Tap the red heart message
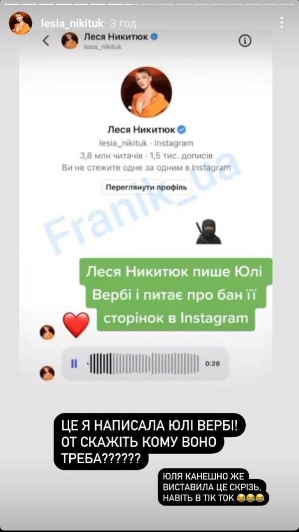The image size is (299, 532). pyautogui.click(x=76, y=325)
